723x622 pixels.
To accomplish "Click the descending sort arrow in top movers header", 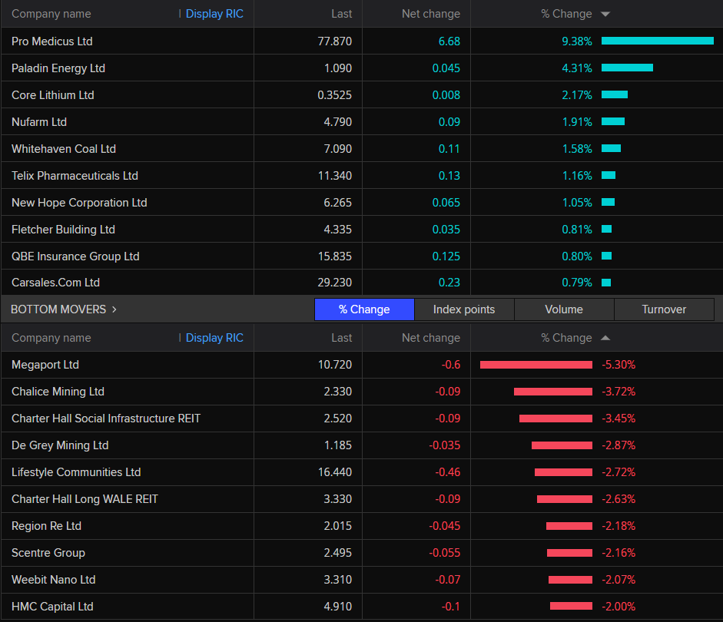I will tap(605, 15).
